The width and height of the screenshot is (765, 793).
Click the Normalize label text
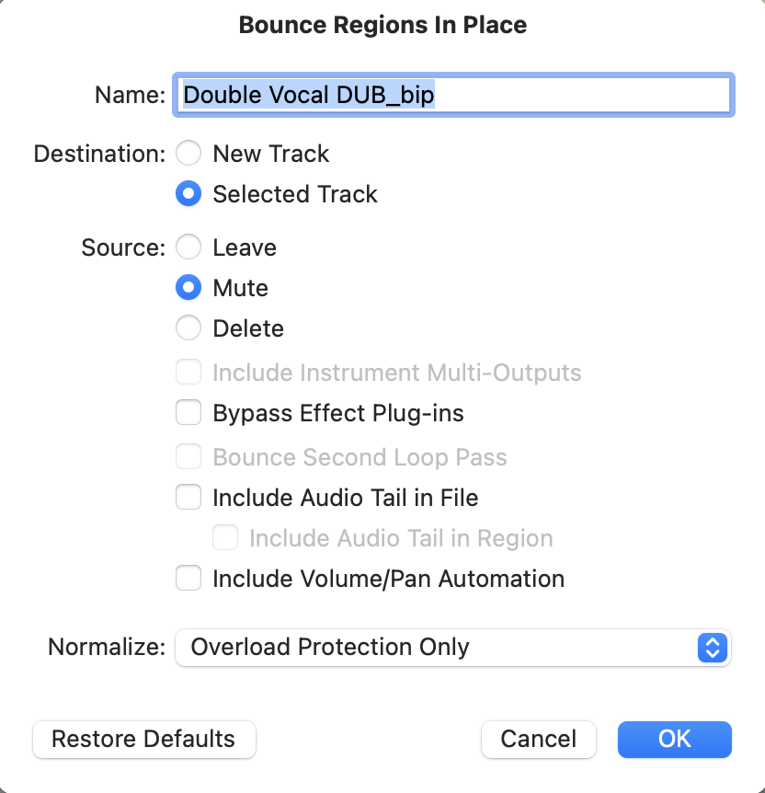[106, 647]
